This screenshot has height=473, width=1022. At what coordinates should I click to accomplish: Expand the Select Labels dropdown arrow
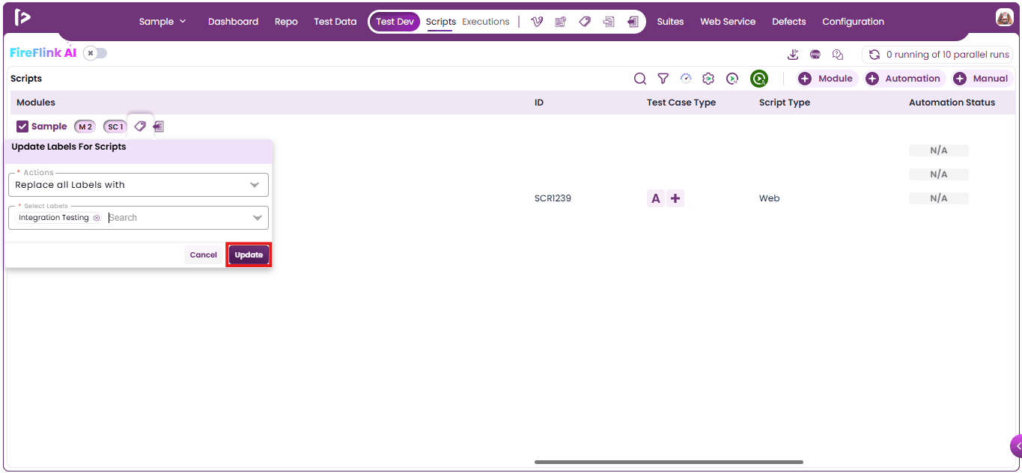(x=258, y=218)
